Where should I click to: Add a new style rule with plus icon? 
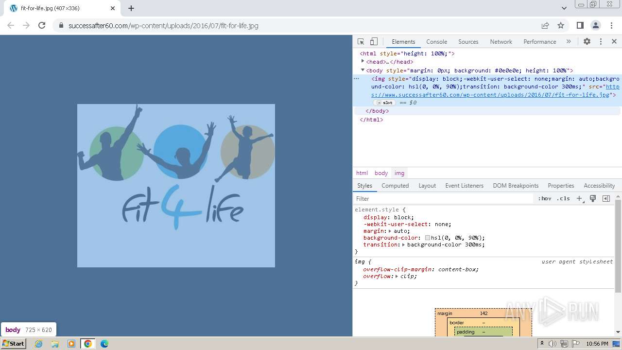point(579,198)
